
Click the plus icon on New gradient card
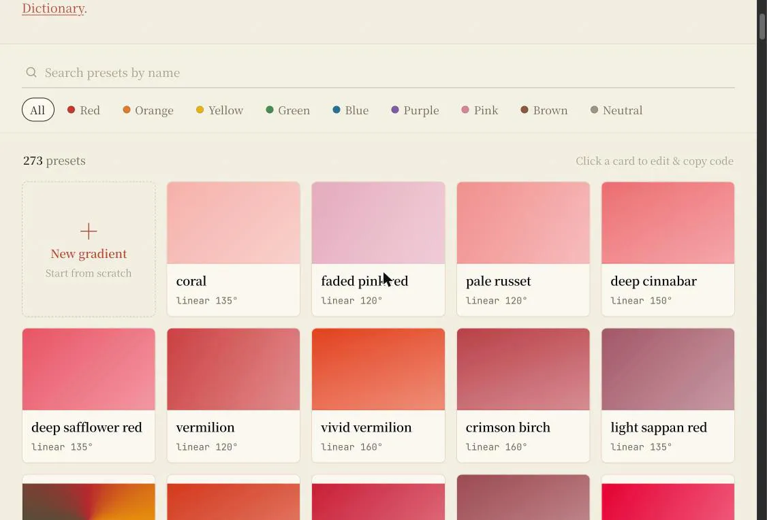point(89,231)
